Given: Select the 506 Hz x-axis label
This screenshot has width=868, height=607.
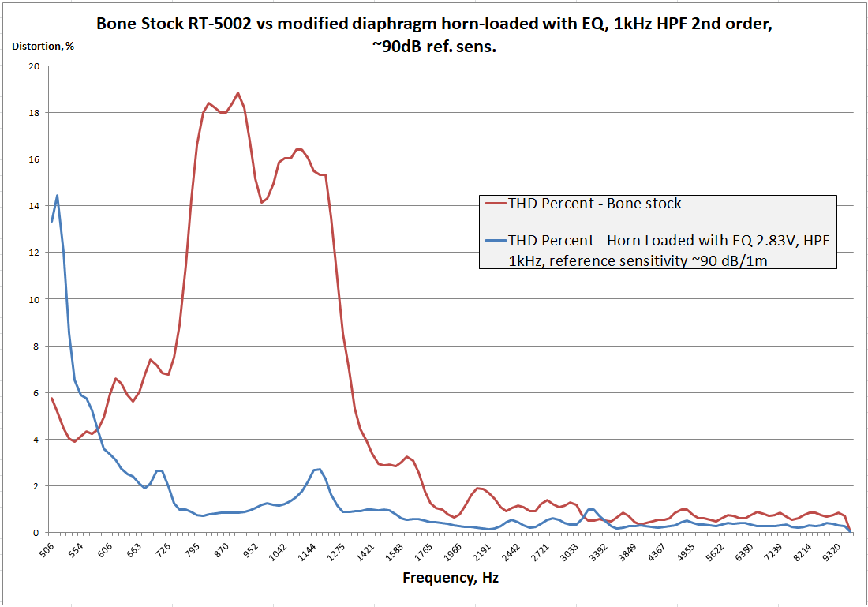Looking at the screenshot, I should (x=48, y=550).
